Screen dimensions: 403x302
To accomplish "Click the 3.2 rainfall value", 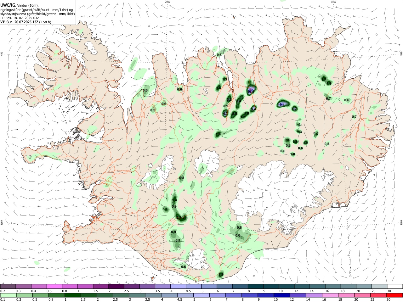I will pyautogui.click(x=229, y=100).
